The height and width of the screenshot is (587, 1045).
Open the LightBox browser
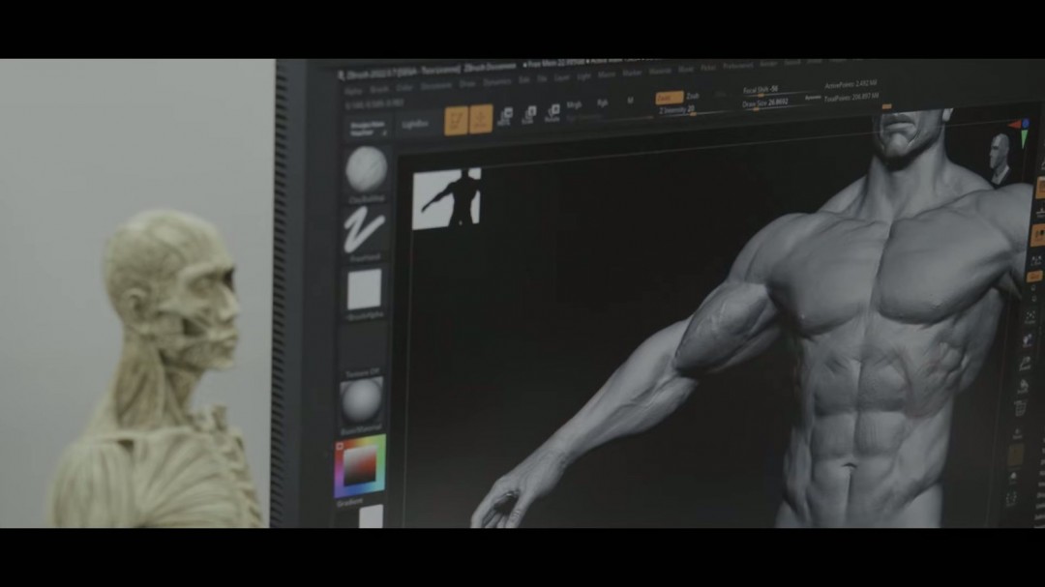pos(414,125)
